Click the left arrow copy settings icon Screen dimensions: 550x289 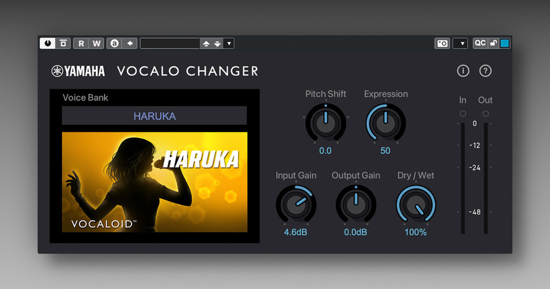[x=130, y=43]
